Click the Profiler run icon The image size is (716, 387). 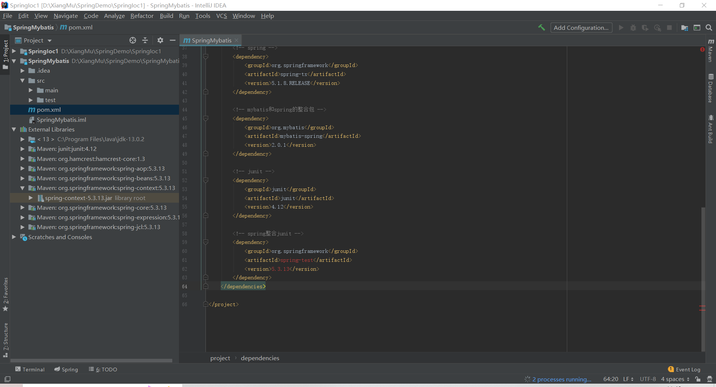tap(657, 28)
